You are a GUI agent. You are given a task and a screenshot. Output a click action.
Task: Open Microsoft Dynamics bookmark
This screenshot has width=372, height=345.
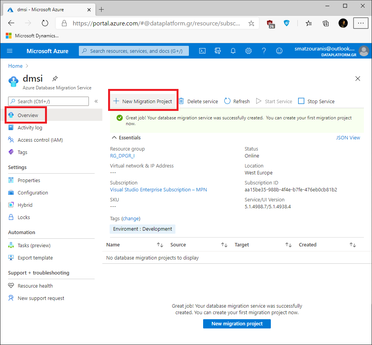click(x=32, y=35)
